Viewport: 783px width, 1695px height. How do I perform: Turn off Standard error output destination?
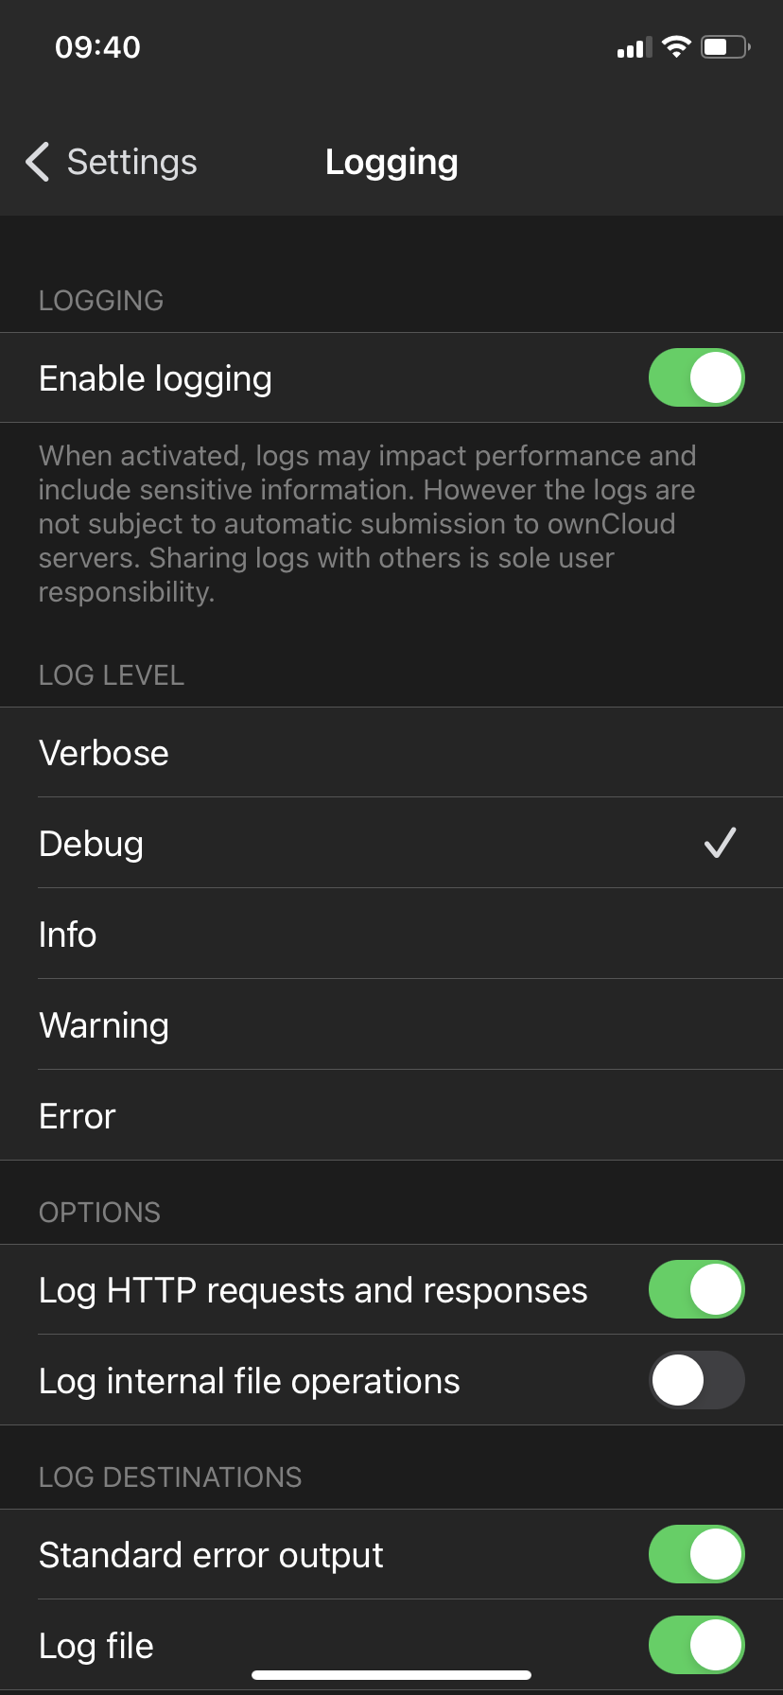[x=696, y=1554]
